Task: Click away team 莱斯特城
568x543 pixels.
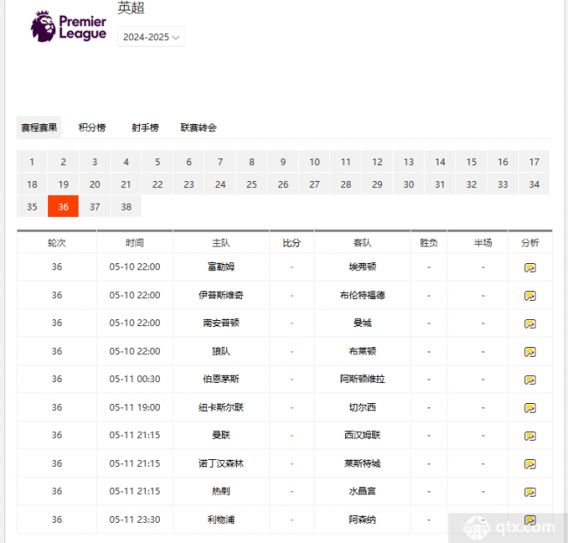Action: click(363, 463)
